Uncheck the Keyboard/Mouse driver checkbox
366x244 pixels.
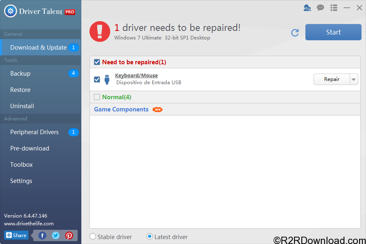click(x=97, y=79)
